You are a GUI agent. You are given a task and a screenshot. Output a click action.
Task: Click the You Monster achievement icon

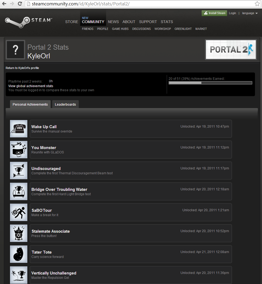[19, 150]
